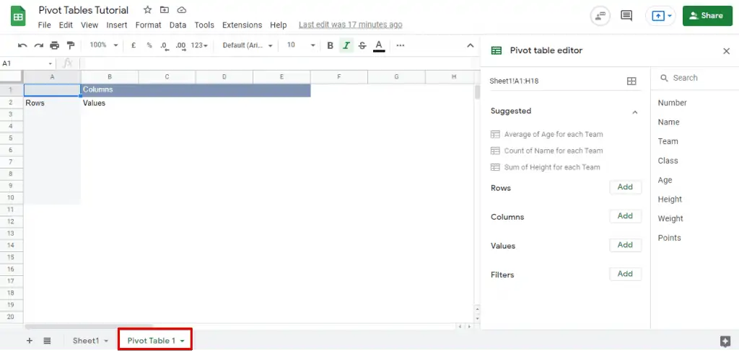Open more number formats dropdown
739x353 pixels.
[x=199, y=45]
